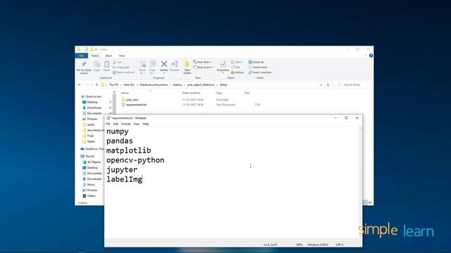Click the Properties checkmark icon in ribbon
The image size is (451, 253).
pos(223,64)
